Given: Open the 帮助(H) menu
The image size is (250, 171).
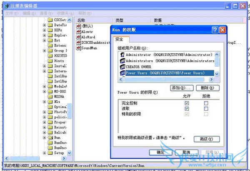Looking at the screenshot, I should (x=85, y=13).
